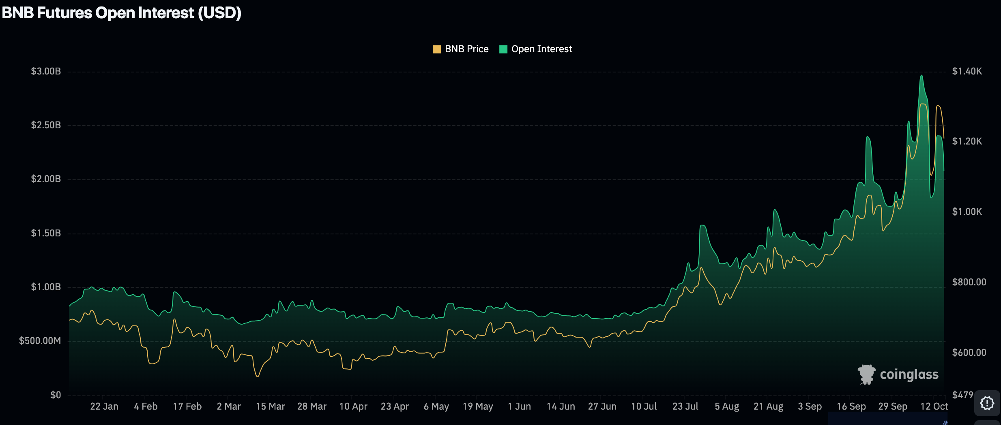The height and width of the screenshot is (425, 1001).
Task: Click the coinglass watermark text
Action: (x=909, y=375)
